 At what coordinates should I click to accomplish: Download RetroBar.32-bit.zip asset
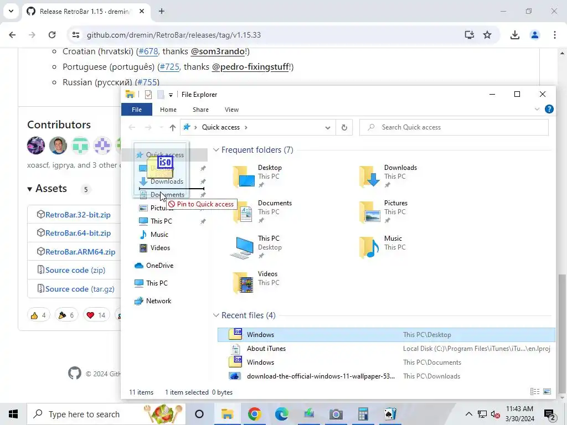pos(78,215)
